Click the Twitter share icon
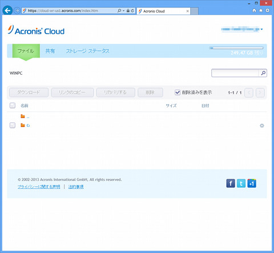Viewport: 274px width, 253px height. [241, 183]
